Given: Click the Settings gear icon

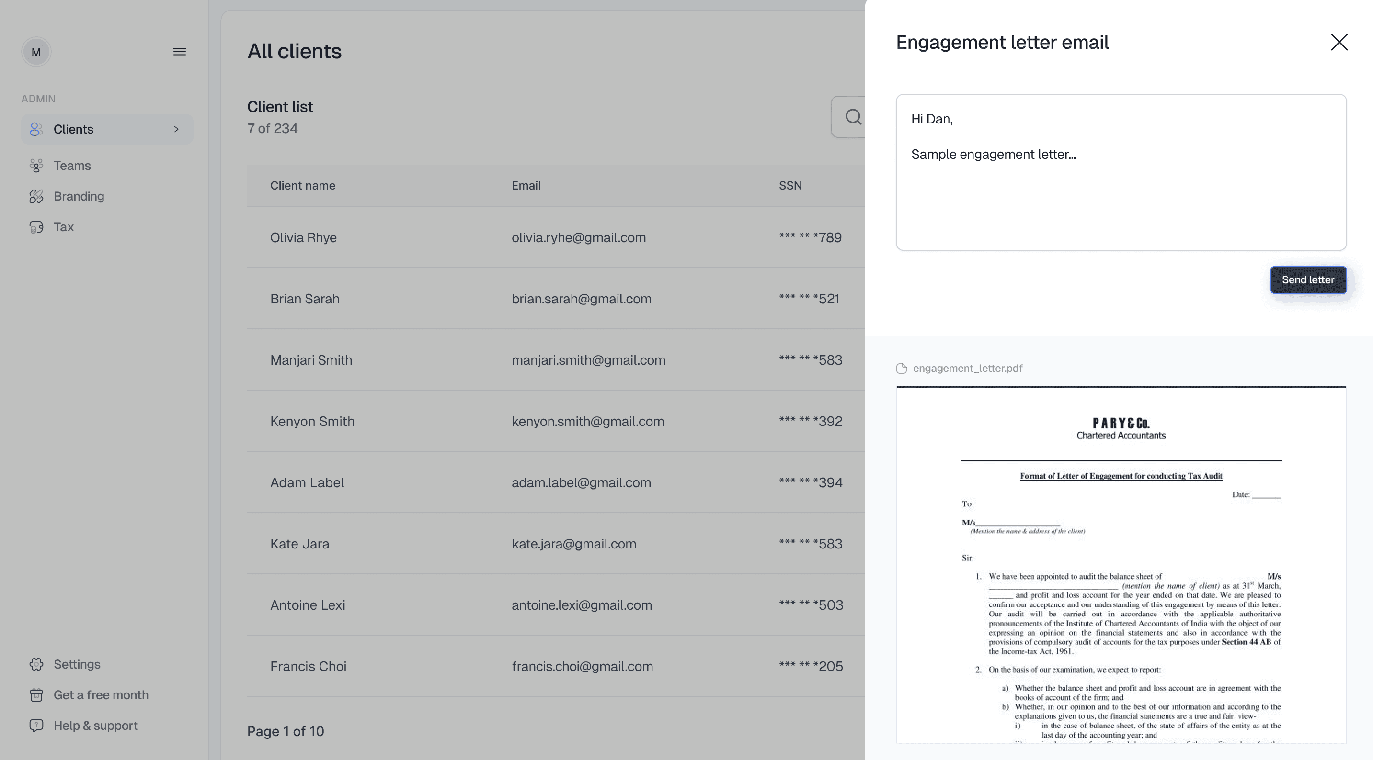Looking at the screenshot, I should [36, 664].
